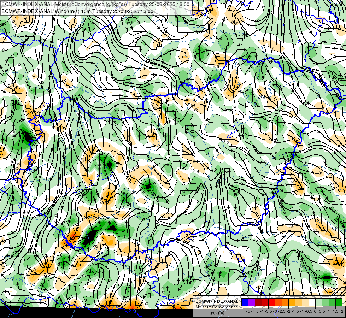Select the pale peach swatch between -1 and -0.5
This screenshot has width=346, height=318.
pos(305,302)
